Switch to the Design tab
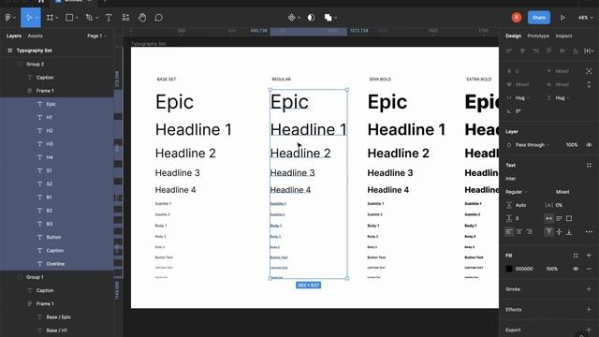 tap(513, 36)
